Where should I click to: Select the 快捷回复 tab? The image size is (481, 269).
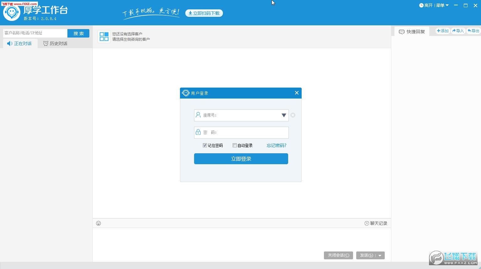coord(412,32)
